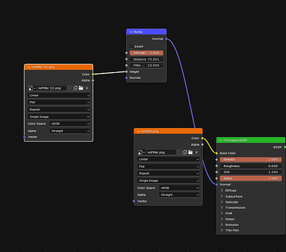This screenshot has width=286, height=252.
Task: Open image folder icon in noFilter (1).png node
Action: [x=81, y=88]
